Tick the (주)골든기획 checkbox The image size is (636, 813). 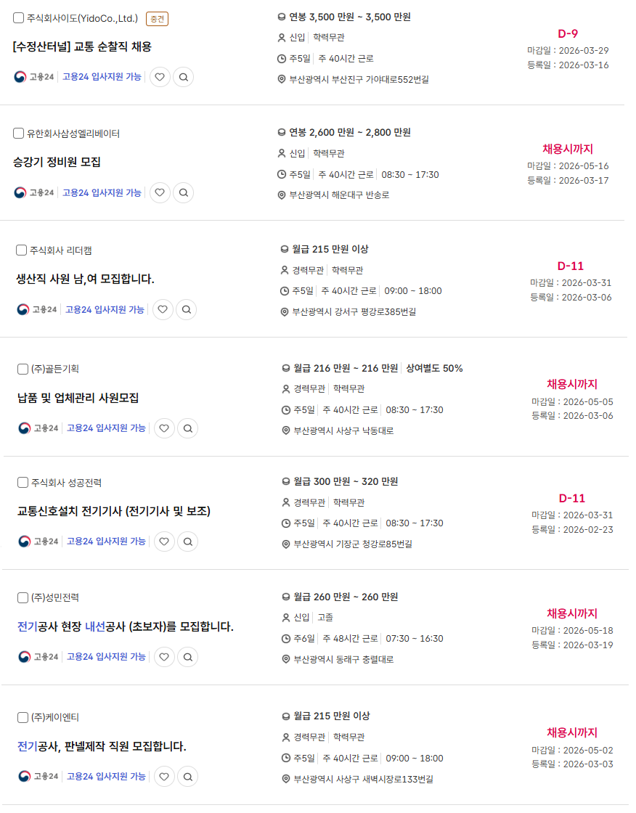click(x=23, y=369)
